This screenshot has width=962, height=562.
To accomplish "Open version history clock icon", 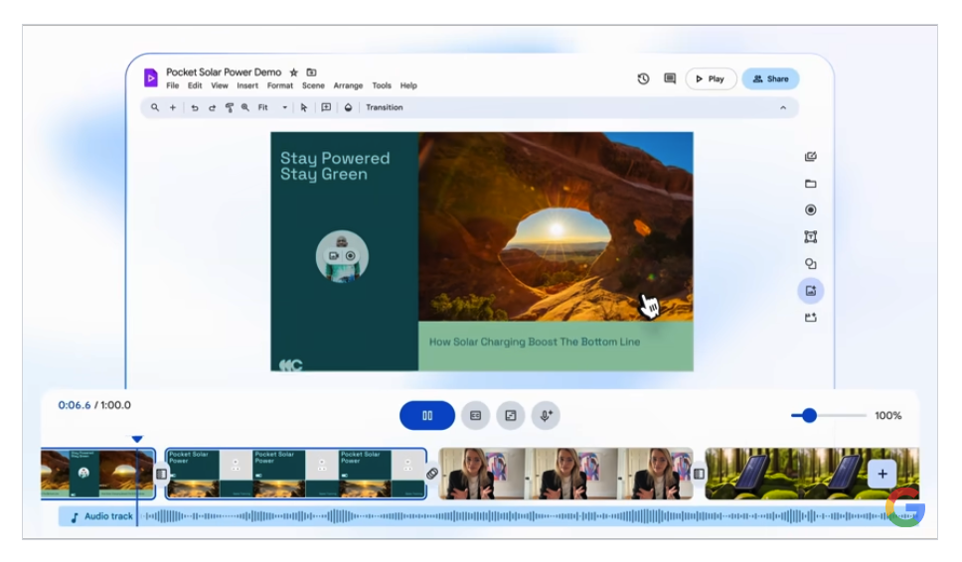I will [643, 79].
